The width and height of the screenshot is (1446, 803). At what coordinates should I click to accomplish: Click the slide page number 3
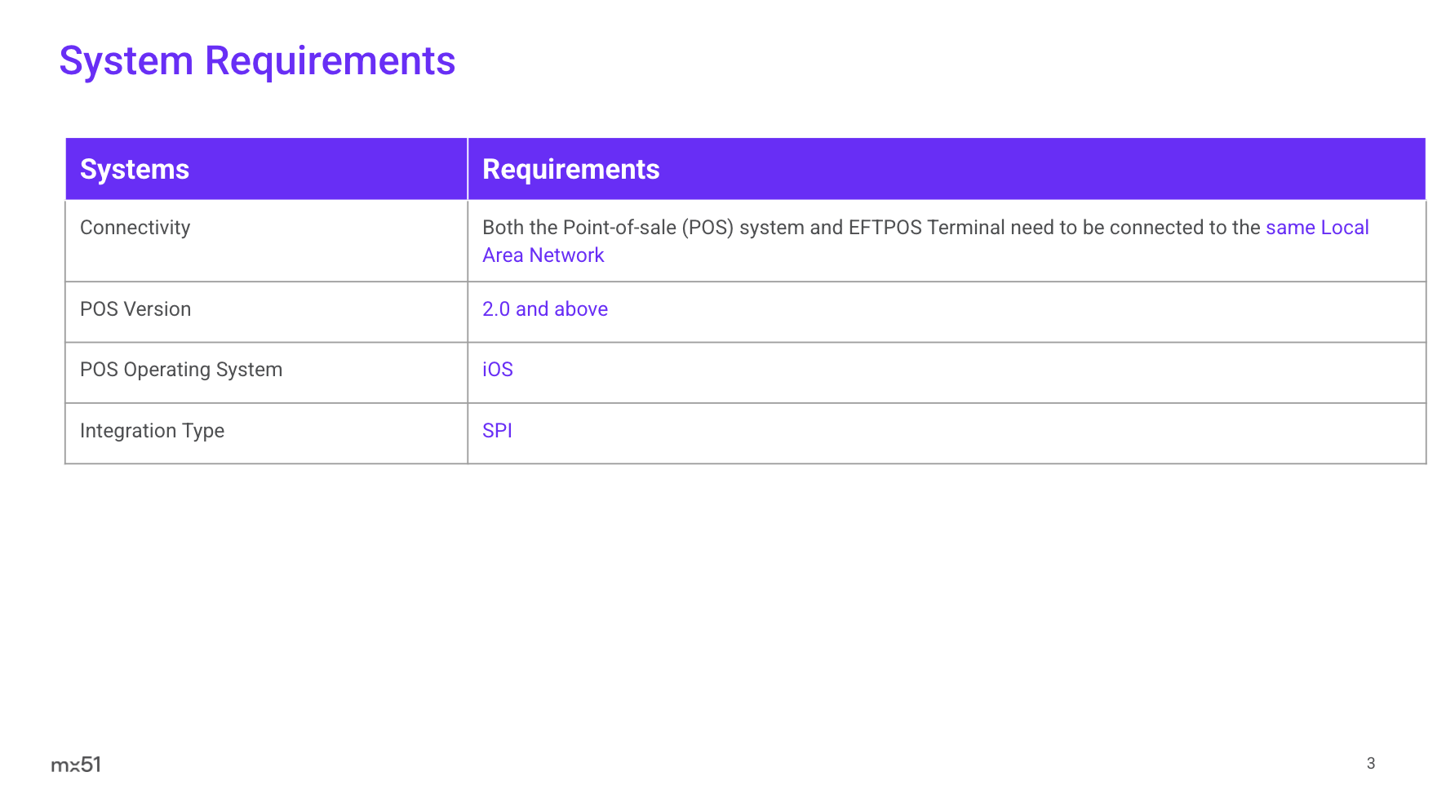pyautogui.click(x=1370, y=763)
